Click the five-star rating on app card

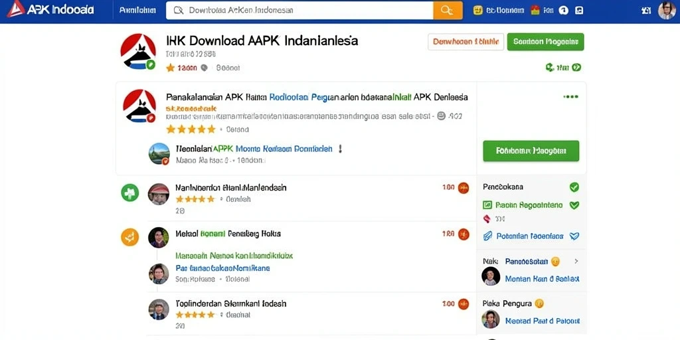pyautogui.click(x=191, y=129)
